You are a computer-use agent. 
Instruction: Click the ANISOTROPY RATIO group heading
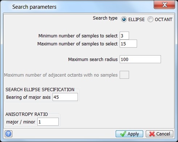26,114
